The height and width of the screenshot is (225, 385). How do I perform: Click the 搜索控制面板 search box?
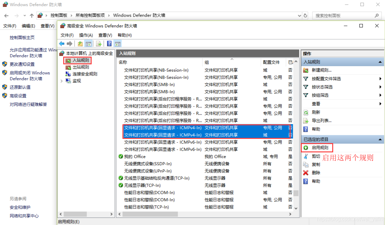[343, 15]
